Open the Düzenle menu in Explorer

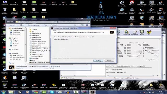(x=12, y=25)
